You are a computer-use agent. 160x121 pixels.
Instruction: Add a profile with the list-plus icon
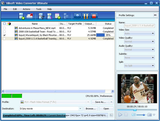(x=58, y=16)
